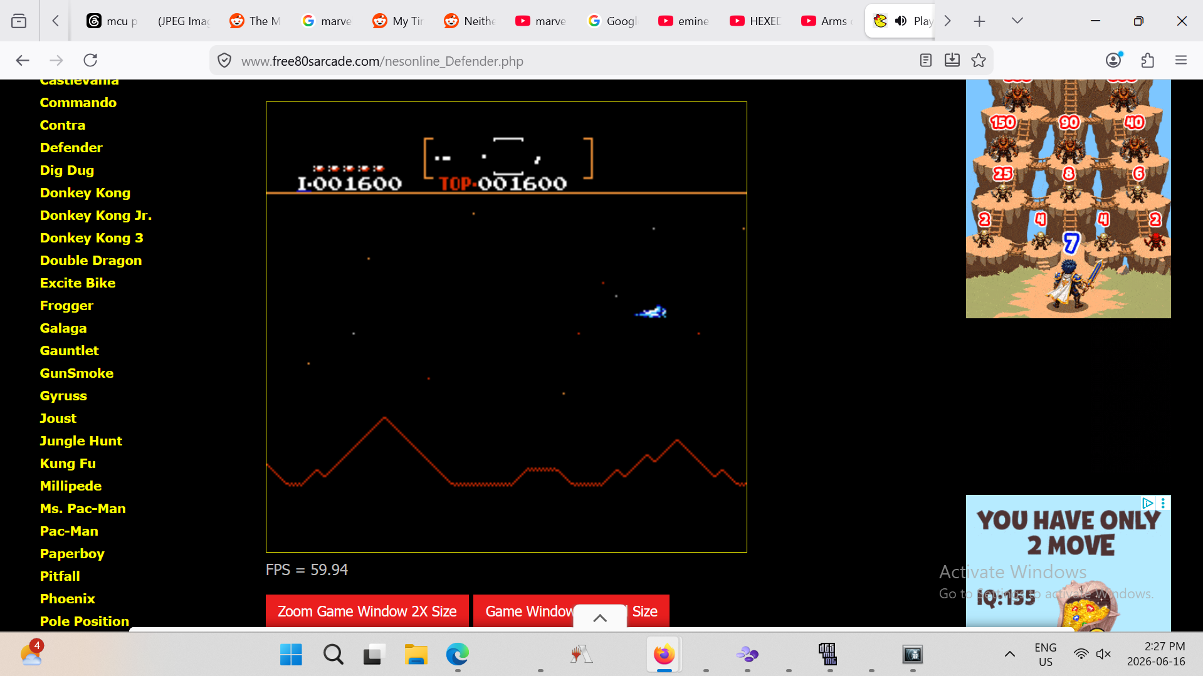The width and height of the screenshot is (1203, 676).
Task: Click the save to Pocket download icon
Action: 952,60
